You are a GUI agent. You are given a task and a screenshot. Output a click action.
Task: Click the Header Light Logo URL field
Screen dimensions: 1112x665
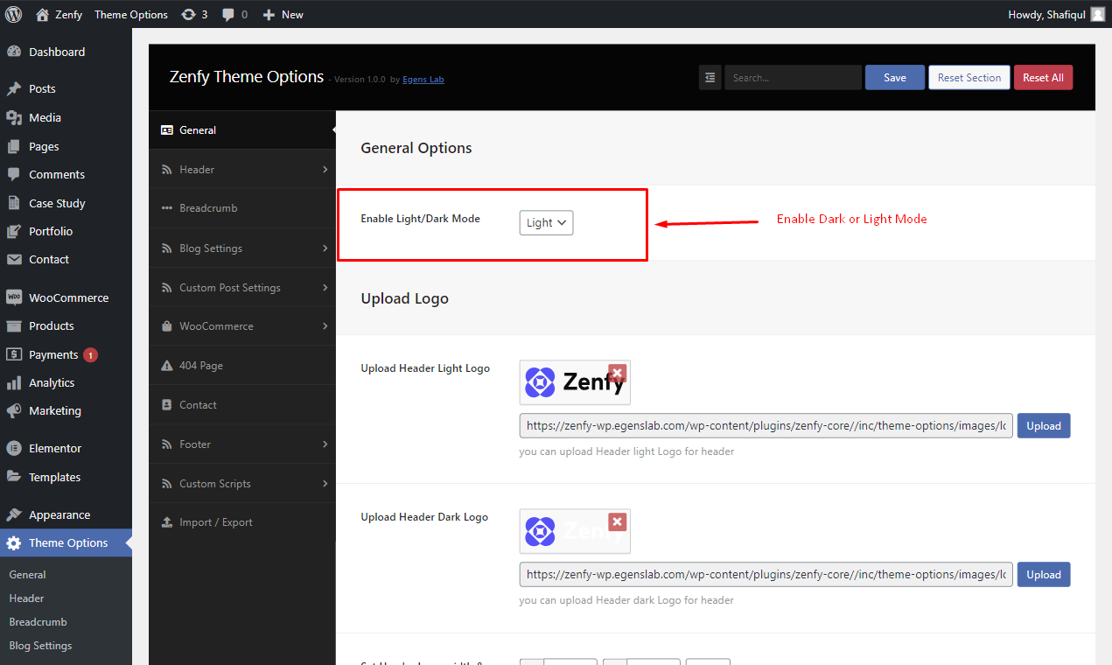[x=766, y=426]
